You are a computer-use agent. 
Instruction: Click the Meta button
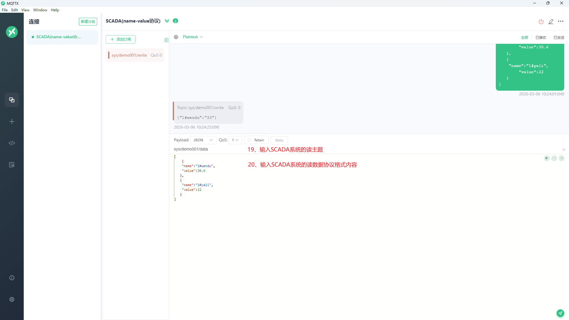pos(279,140)
